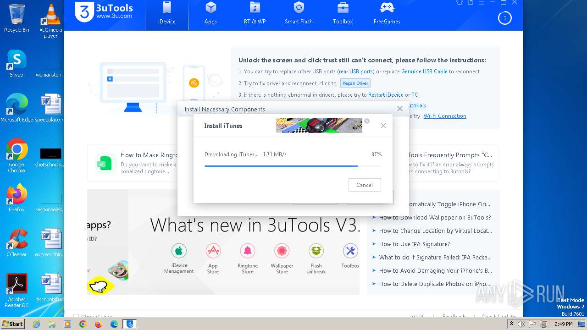Click the 3uTools logo

pos(105,11)
